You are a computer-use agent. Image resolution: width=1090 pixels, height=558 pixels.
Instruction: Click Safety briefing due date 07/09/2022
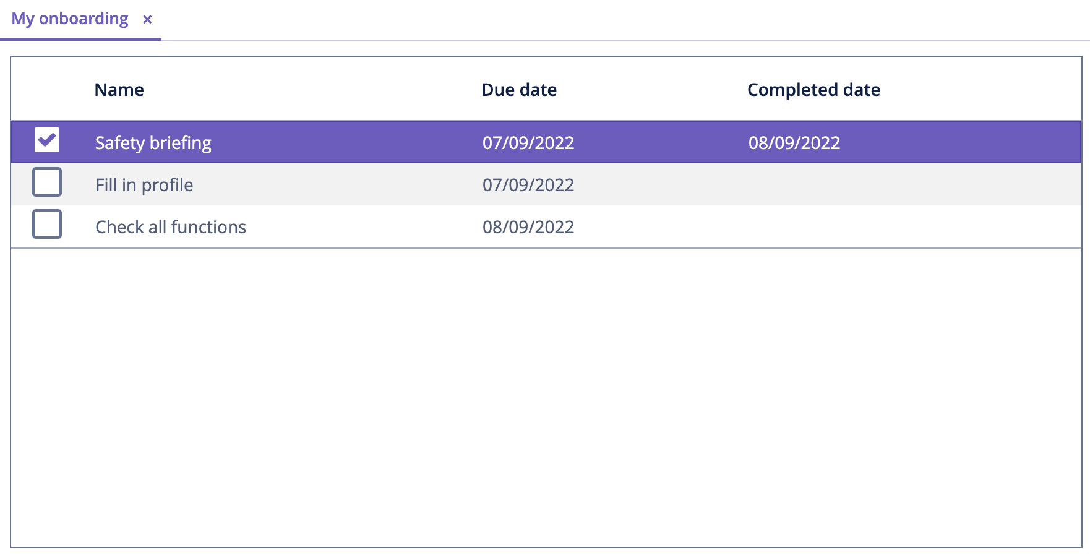coord(528,143)
